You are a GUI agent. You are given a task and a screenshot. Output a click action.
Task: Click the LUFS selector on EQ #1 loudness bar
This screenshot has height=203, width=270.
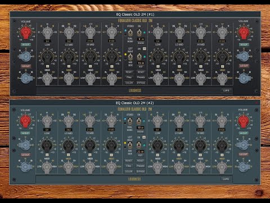coord(227,90)
